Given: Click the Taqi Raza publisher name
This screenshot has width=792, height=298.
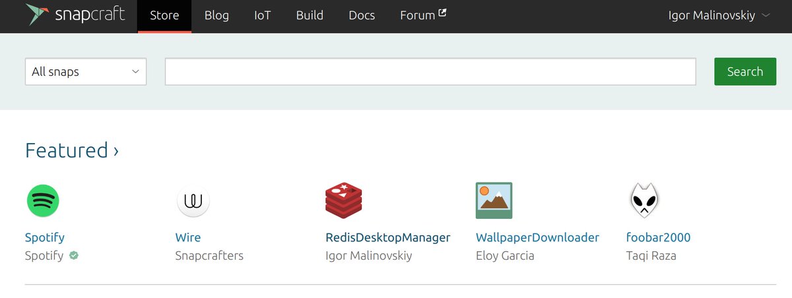Looking at the screenshot, I should [x=651, y=256].
